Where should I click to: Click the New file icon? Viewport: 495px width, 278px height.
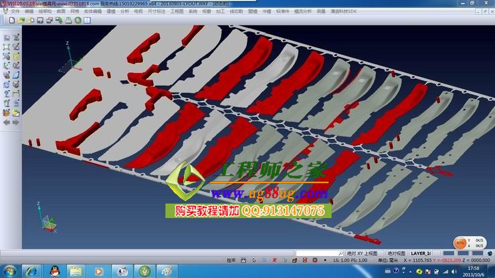click(11, 20)
